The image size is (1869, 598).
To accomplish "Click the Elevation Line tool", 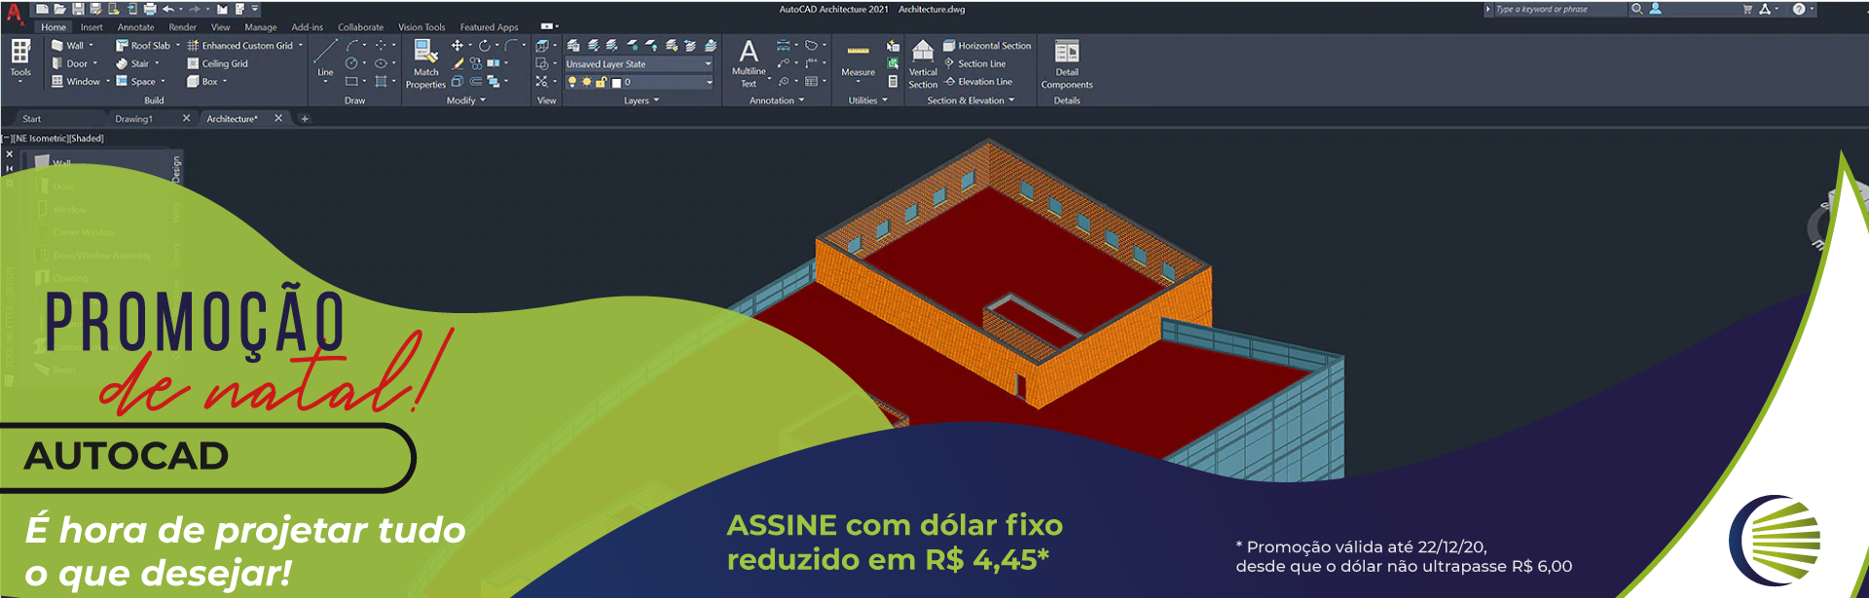I will coord(978,82).
